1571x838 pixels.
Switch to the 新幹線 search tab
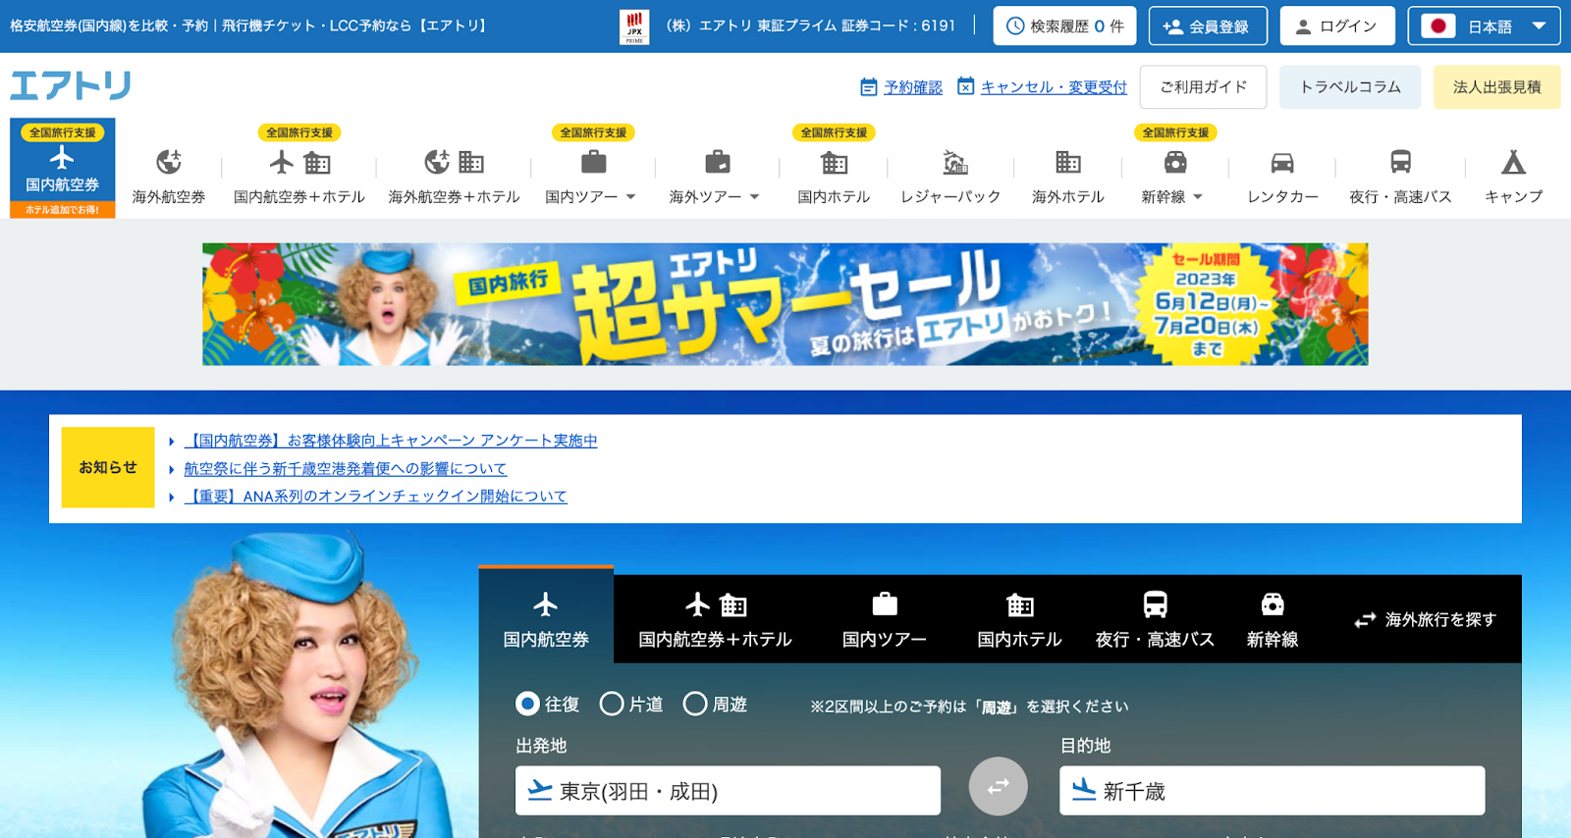(x=1273, y=619)
